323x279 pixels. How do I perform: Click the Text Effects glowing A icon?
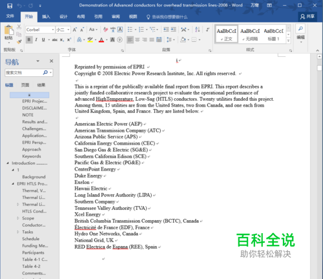pos(79,39)
